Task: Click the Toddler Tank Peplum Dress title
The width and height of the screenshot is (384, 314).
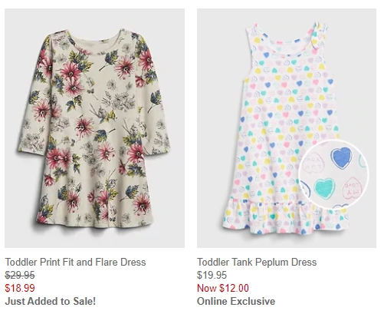Action: pos(257,262)
